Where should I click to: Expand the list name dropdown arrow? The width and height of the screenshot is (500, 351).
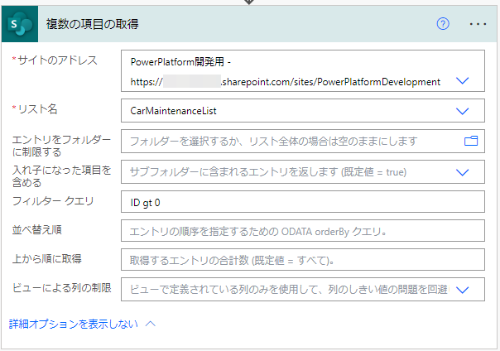point(463,111)
